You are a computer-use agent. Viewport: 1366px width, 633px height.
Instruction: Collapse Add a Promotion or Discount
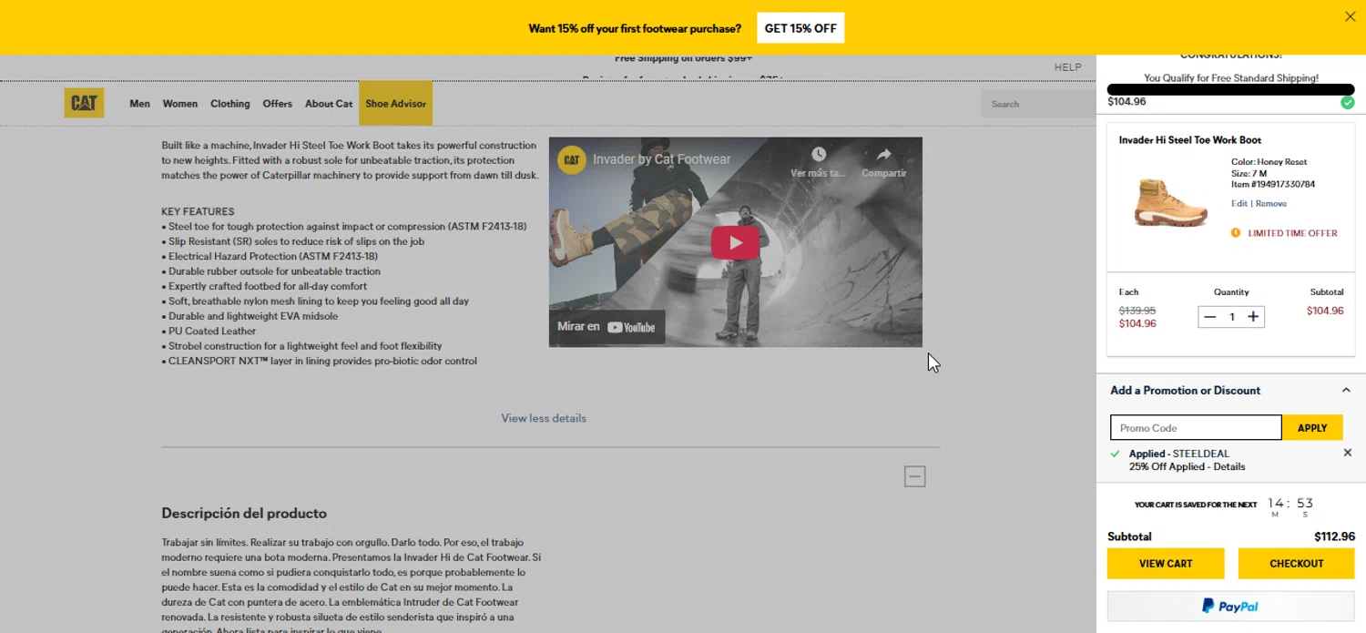(1346, 391)
